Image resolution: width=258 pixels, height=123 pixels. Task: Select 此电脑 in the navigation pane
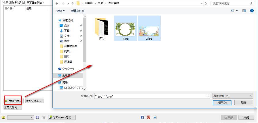[66, 76]
